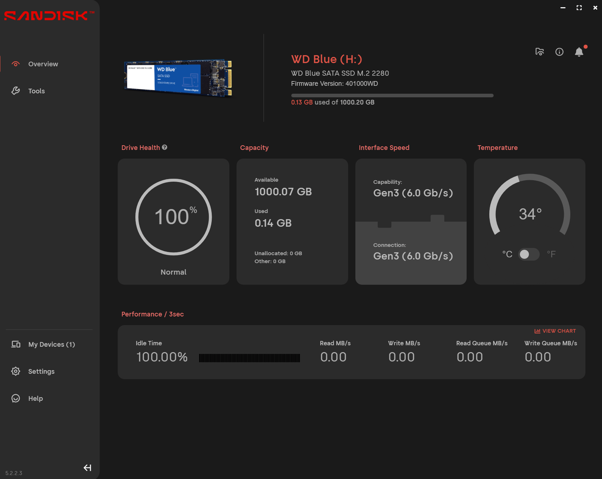Collapse the sidebar with arrow icon
This screenshot has height=479, width=602.
87,468
